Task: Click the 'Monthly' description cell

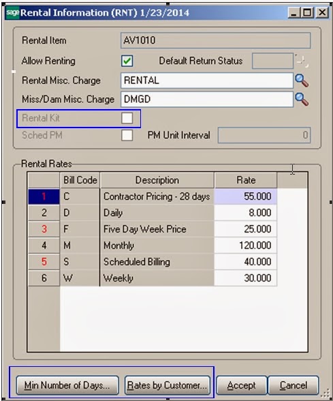Action: 157,246
